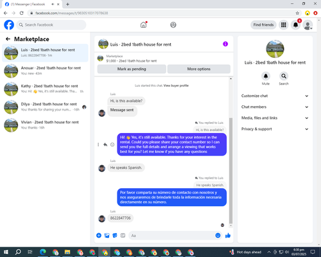Open Kathy conversation in list
321x257 pixels.
(x=45, y=89)
